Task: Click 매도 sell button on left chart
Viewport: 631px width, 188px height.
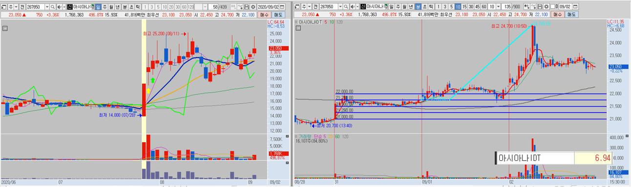Action: click(278, 15)
